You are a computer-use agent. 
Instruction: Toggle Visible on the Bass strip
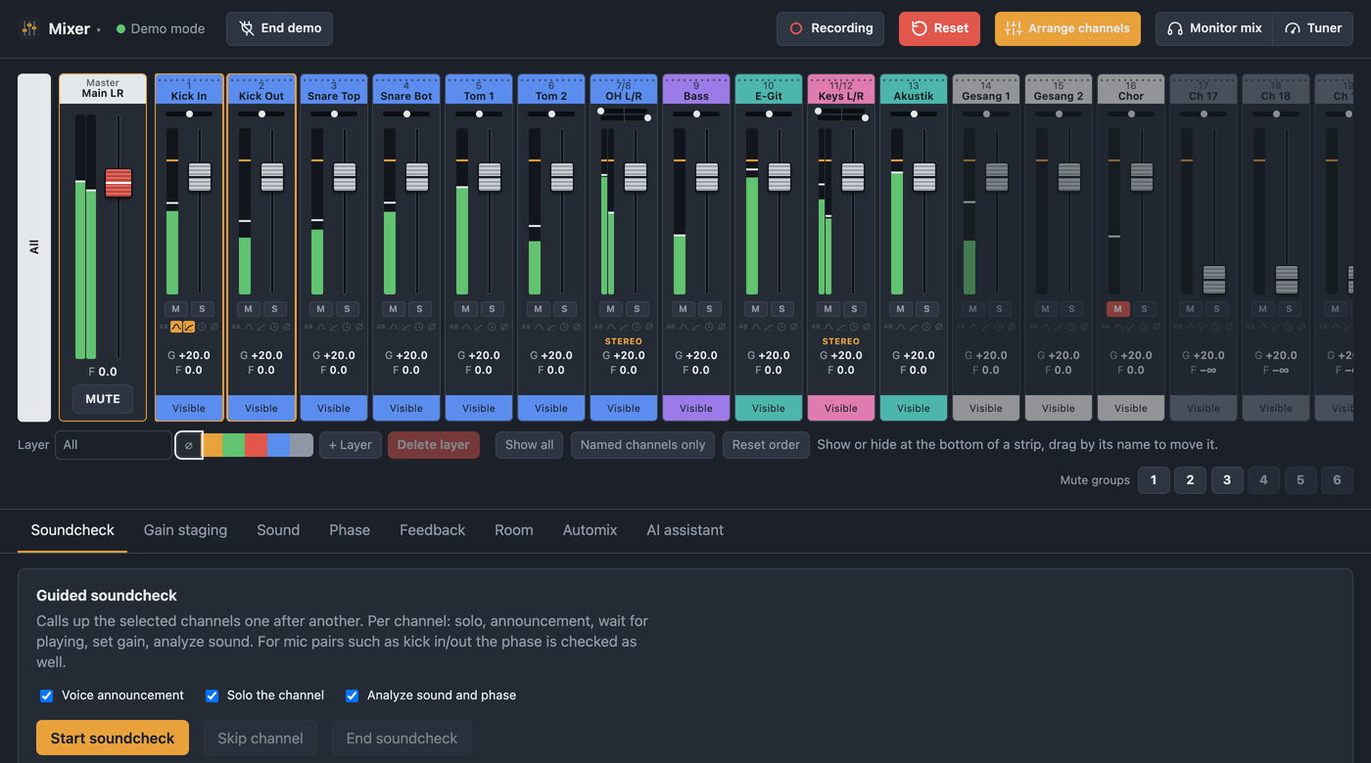pyautogui.click(x=696, y=408)
